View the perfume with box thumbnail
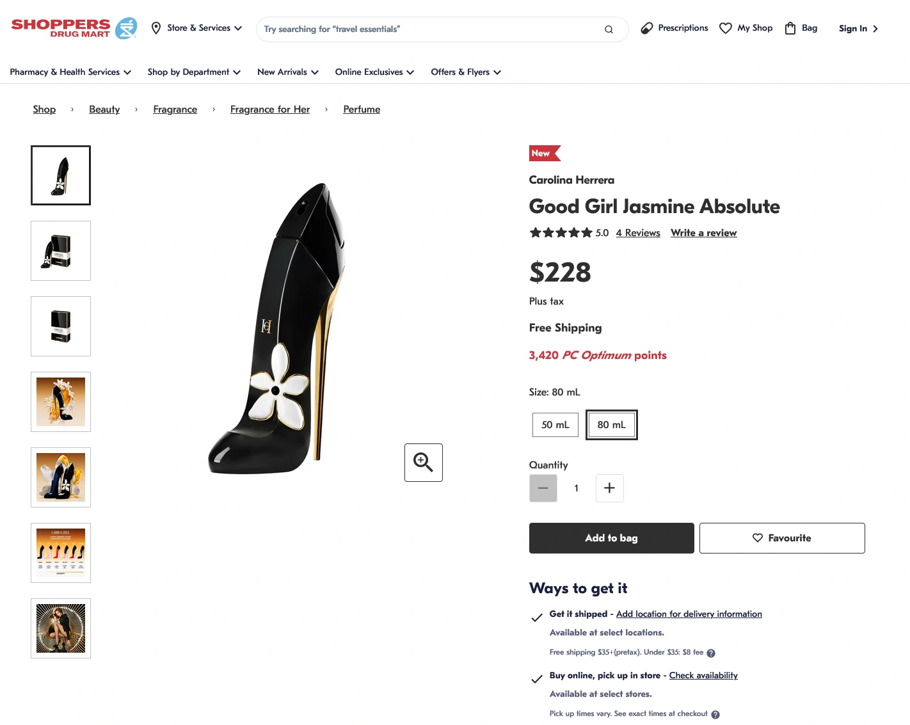910x725 pixels. tap(61, 251)
